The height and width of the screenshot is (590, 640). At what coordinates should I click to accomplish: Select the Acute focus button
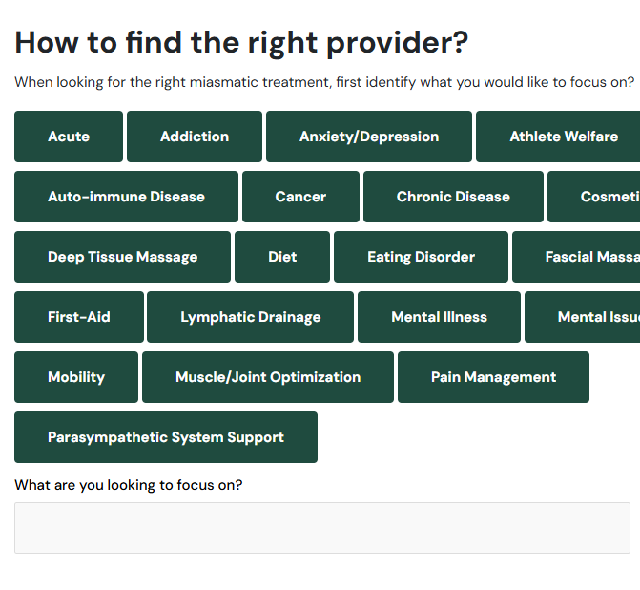coord(69,137)
